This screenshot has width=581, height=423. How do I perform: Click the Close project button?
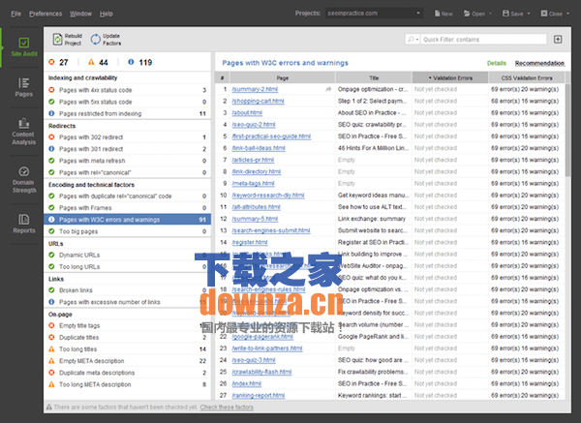click(551, 14)
